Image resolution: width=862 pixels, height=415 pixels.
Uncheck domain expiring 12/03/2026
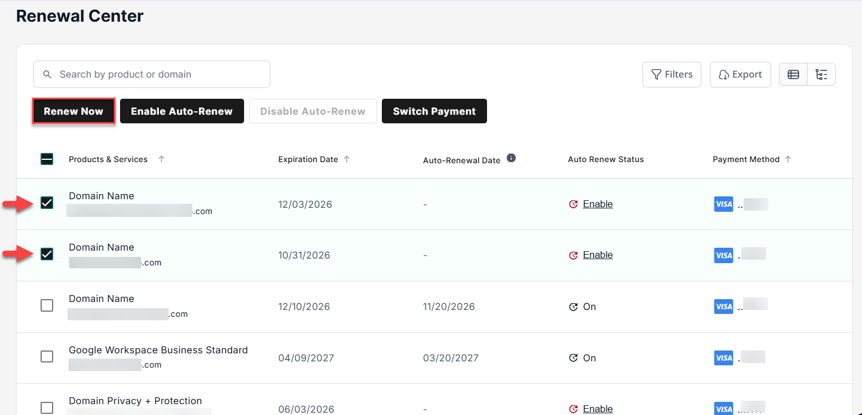pos(47,203)
